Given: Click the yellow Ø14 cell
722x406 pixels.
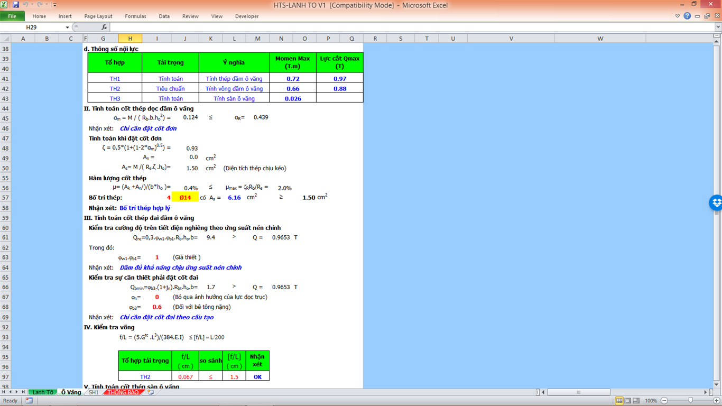Looking at the screenshot, I should pos(185,198).
